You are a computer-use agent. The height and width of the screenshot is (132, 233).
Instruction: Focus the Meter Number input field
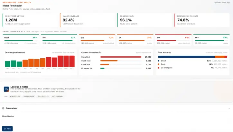(116, 121)
